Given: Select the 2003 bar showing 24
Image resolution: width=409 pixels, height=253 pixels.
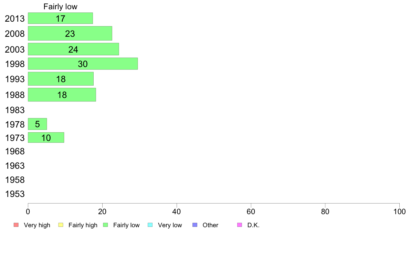Looking at the screenshot, I should pos(73,49).
